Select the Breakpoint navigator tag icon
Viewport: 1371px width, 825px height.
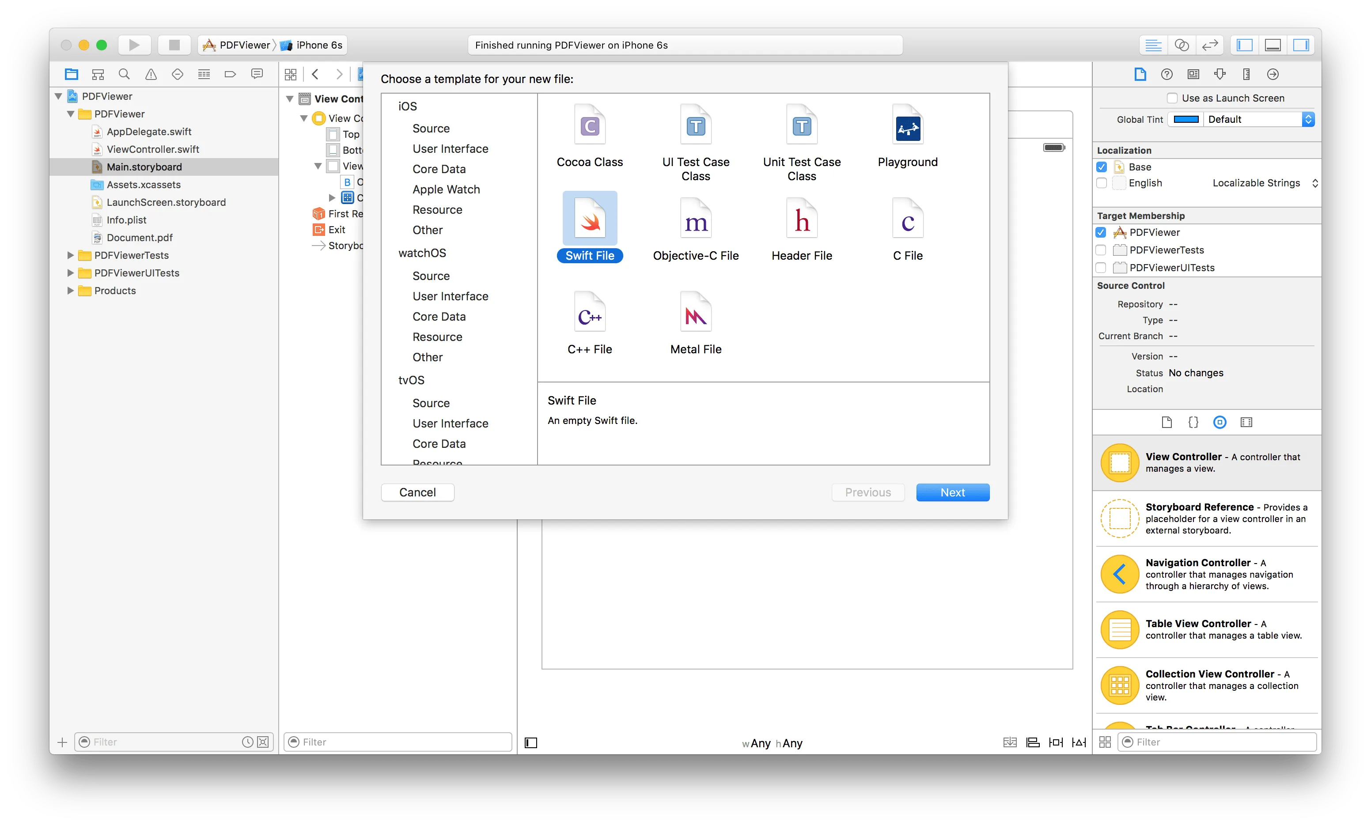coord(230,73)
